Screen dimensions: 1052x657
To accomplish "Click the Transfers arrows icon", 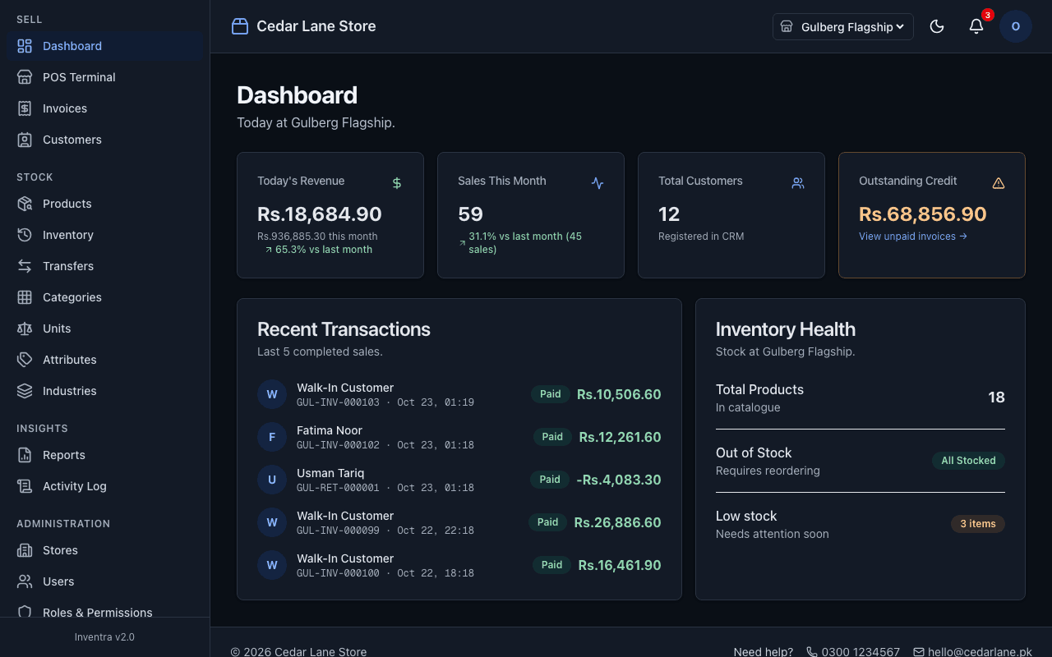I will pyautogui.click(x=25, y=266).
